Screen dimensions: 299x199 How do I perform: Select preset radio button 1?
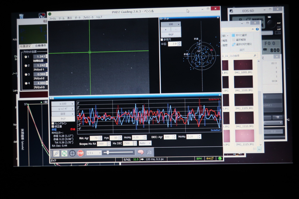[26, 57]
